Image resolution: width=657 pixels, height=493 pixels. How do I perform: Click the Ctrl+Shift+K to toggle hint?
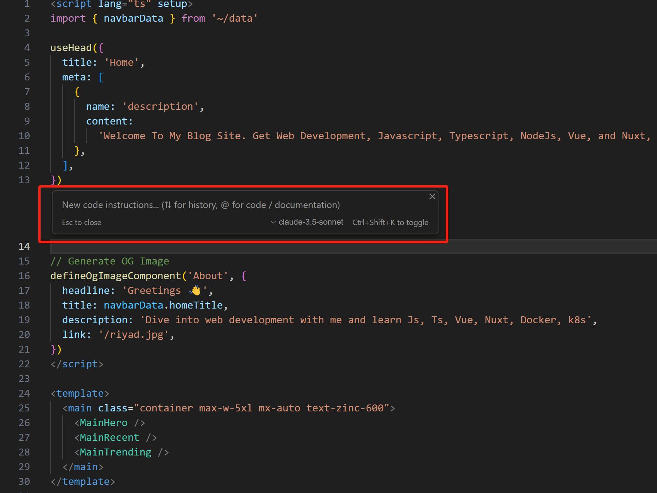(390, 222)
